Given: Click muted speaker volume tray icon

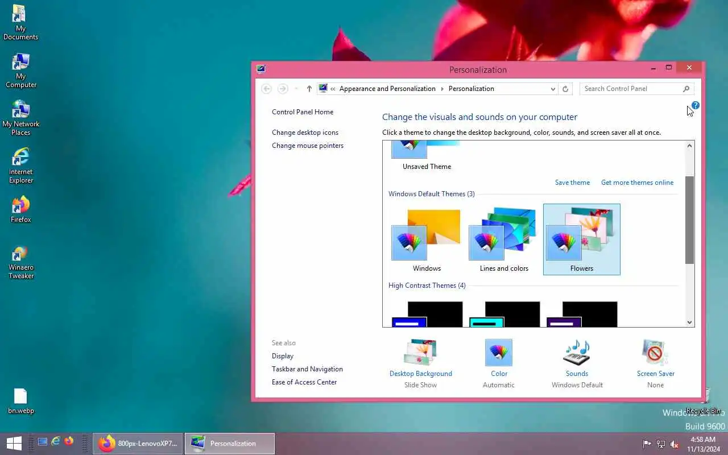Looking at the screenshot, I should tap(675, 444).
